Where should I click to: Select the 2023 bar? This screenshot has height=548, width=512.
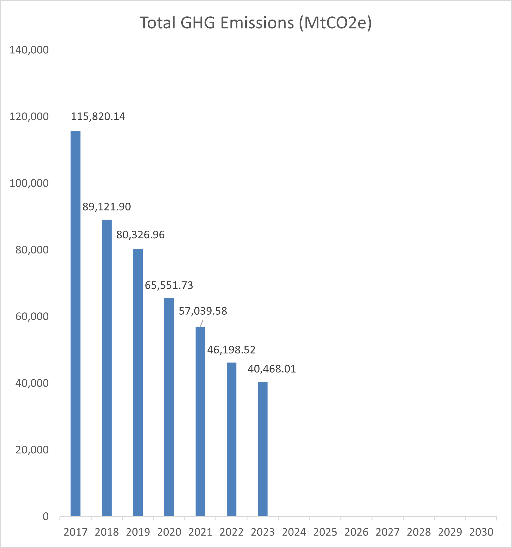pyautogui.click(x=263, y=449)
